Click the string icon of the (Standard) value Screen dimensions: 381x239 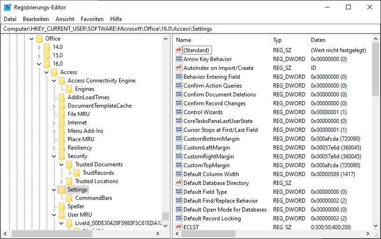click(x=178, y=50)
